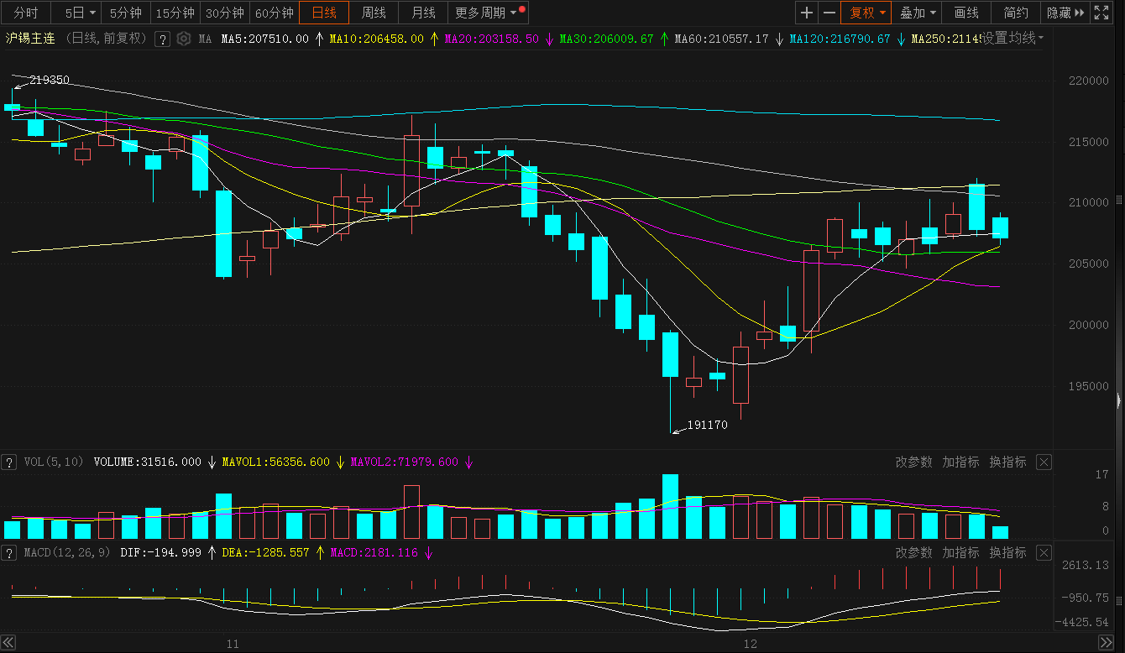This screenshot has height=653, width=1125.
Task: Switch to 5分钟 chart period
Action: [x=126, y=13]
